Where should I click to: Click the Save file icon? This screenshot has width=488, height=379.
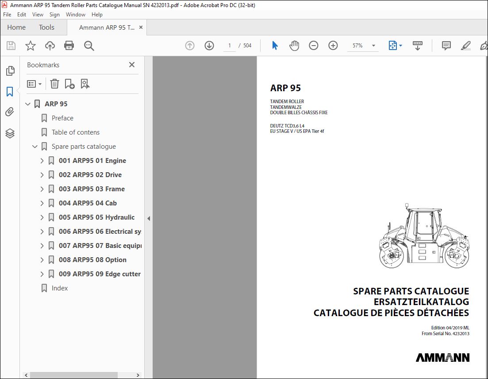click(11, 46)
